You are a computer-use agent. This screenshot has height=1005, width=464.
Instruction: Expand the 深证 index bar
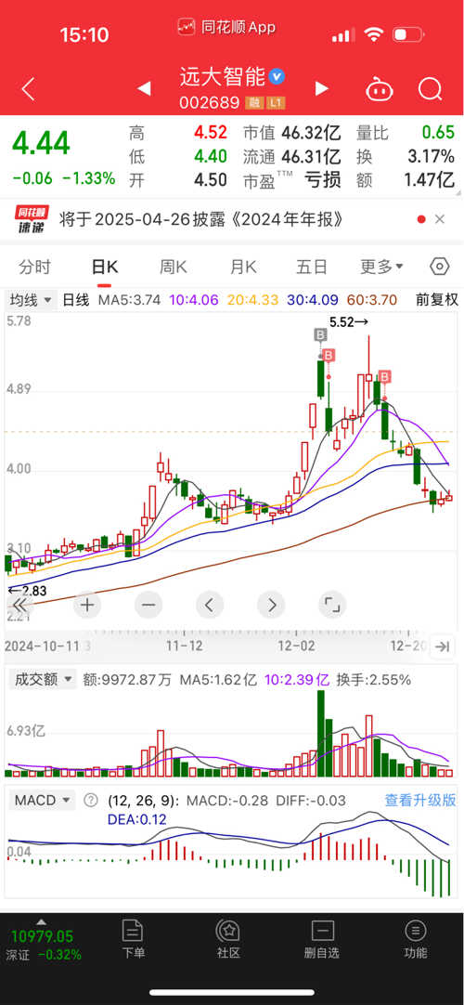click(x=42, y=940)
